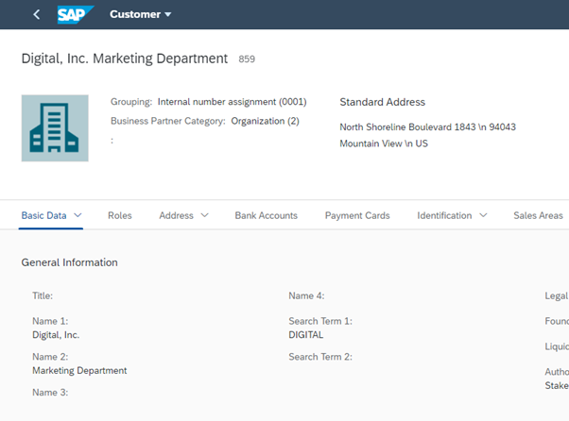Open the Payment Cards tab
Screen dimensions: 569x421
[x=357, y=215]
